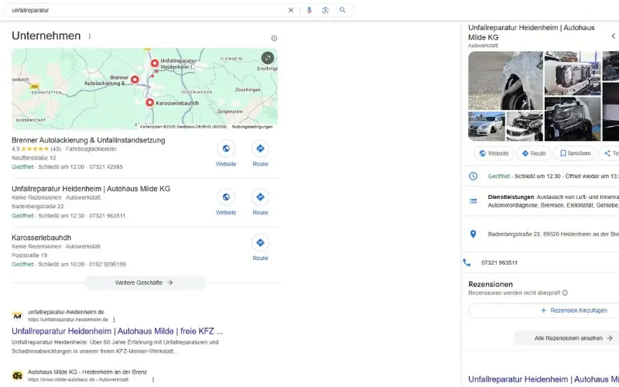The image size is (619, 387).
Task: Open the Karosseriebauhdh listing
Action: pyautogui.click(x=42, y=238)
